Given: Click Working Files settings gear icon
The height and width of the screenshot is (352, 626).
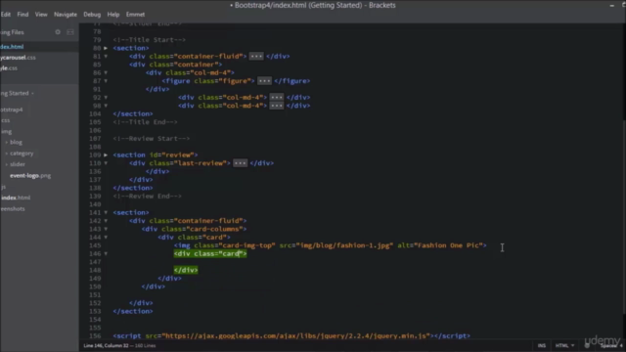Looking at the screenshot, I should pyautogui.click(x=58, y=32).
